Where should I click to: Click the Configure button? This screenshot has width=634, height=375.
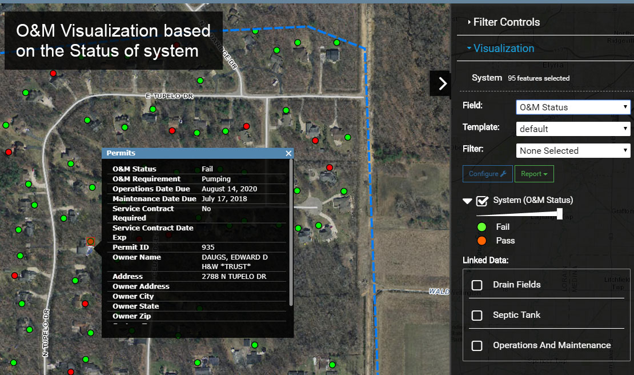487,174
